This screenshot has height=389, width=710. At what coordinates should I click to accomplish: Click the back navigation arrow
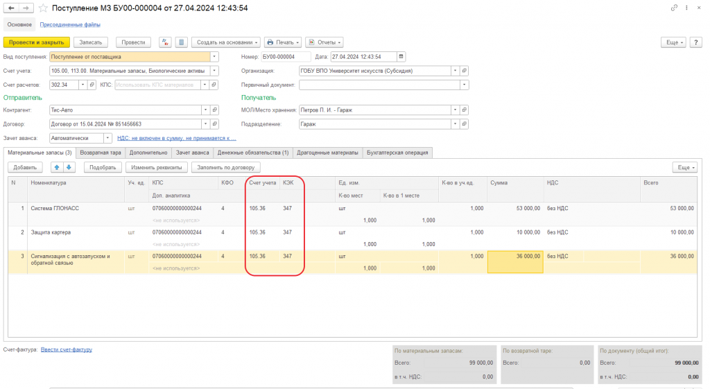[x=11, y=8]
